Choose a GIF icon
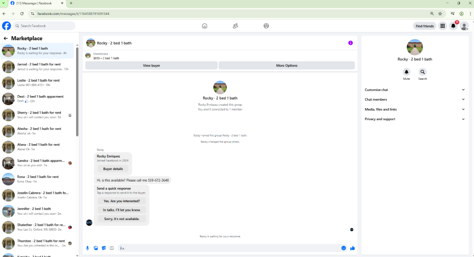474x257 pixels. coord(112,248)
